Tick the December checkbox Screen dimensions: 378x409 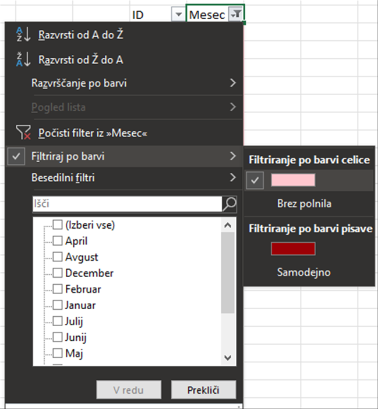pyautogui.click(x=58, y=273)
